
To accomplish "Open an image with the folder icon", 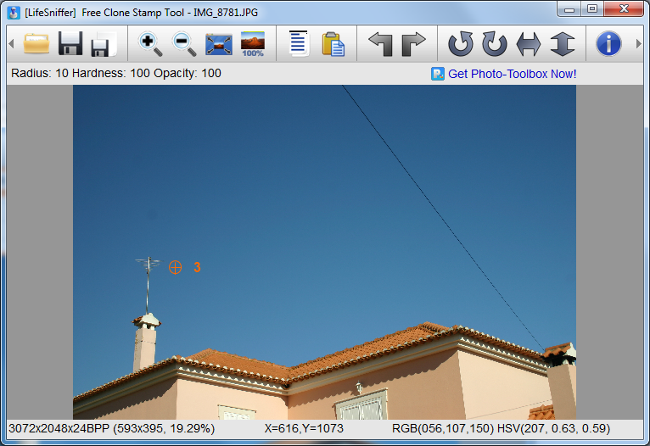I will [x=36, y=43].
